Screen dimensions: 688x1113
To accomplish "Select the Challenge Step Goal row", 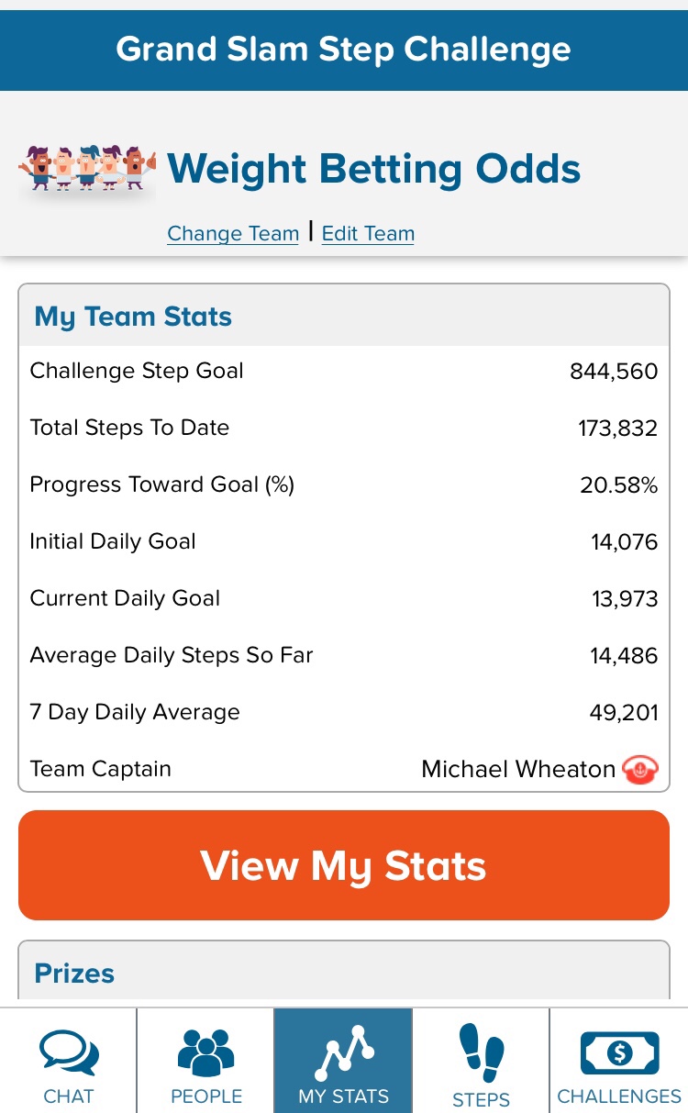I will click(x=344, y=372).
